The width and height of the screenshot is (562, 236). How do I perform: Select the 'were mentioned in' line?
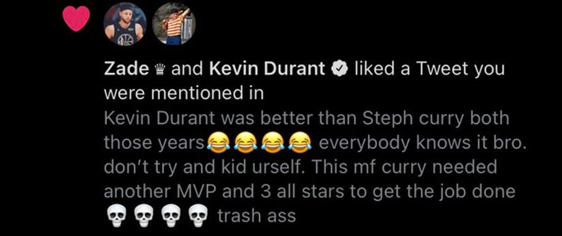tap(184, 93)
